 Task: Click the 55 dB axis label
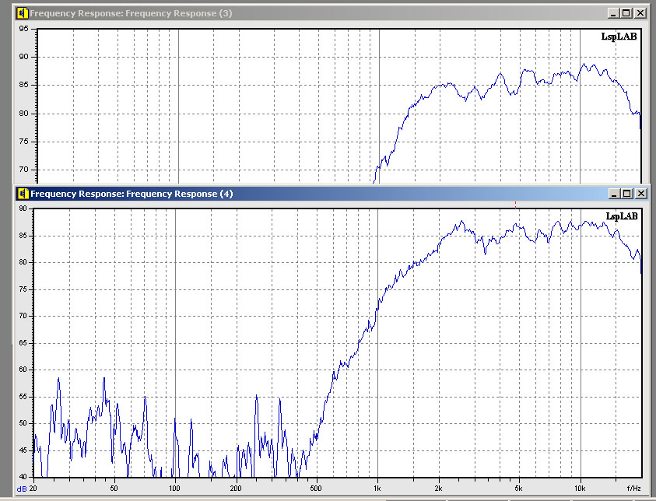click(x=23, y=397)
